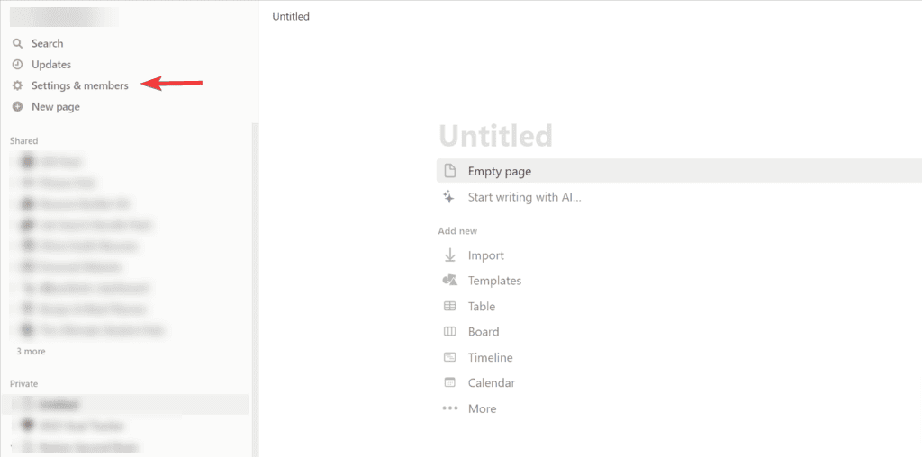Image resolution: width=922 pixels, height=457 pixels.
Task: Collapse the Shared section header
Action: (x=24, y=141)
